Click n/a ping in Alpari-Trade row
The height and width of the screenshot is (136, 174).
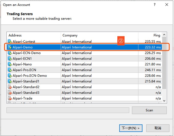158,98
